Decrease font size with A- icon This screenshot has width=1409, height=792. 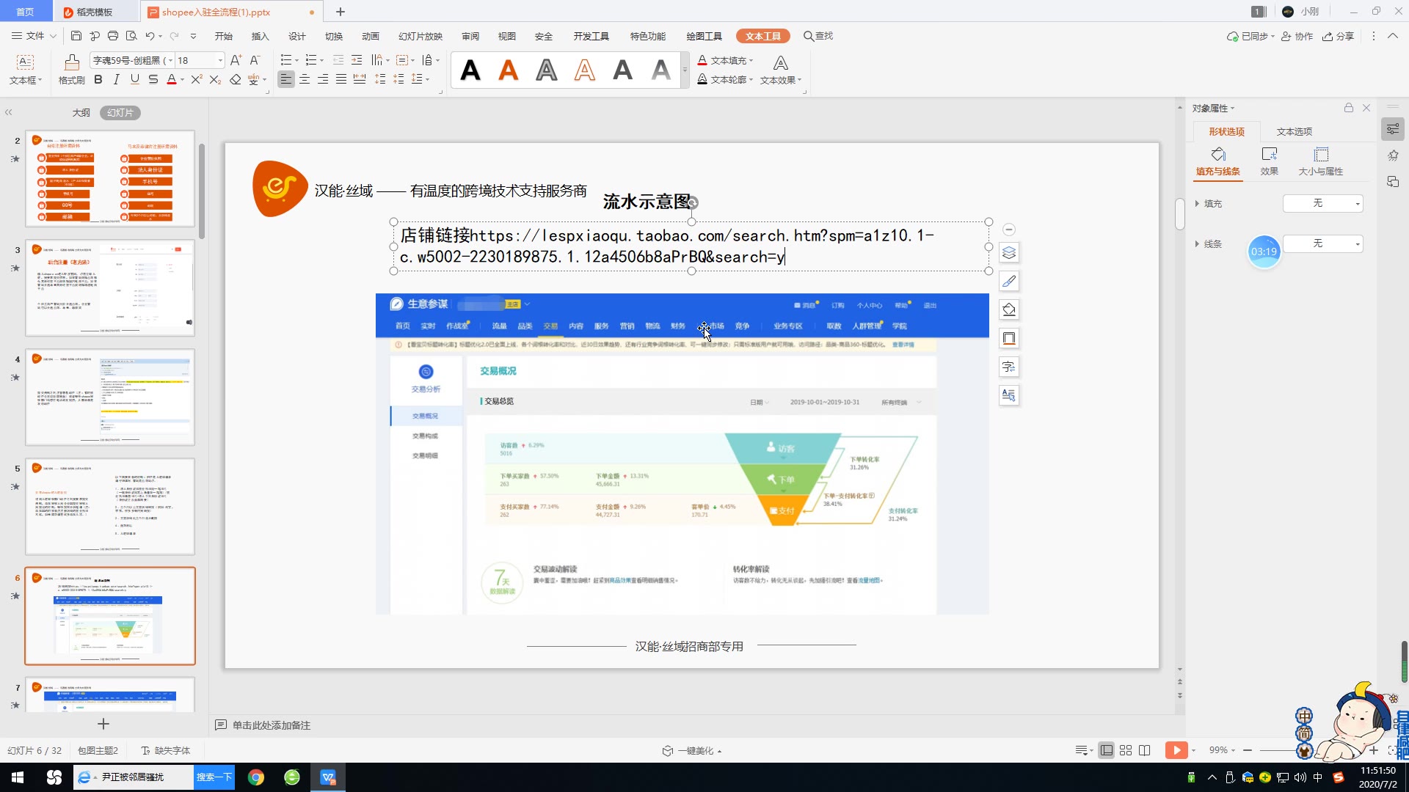point(255,60)
